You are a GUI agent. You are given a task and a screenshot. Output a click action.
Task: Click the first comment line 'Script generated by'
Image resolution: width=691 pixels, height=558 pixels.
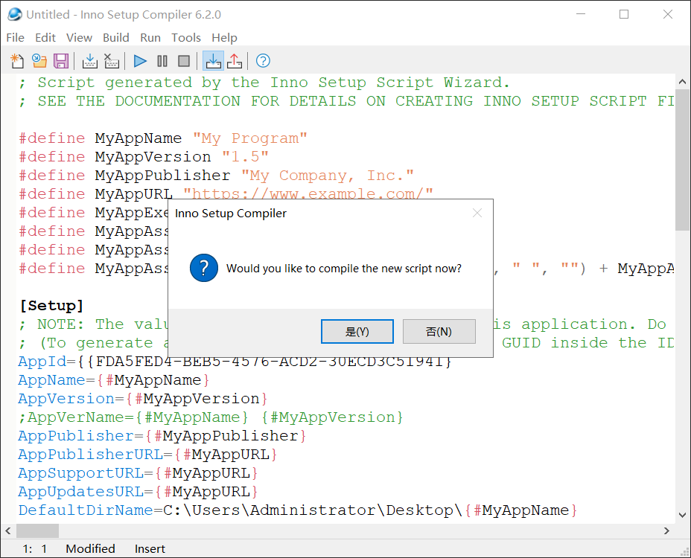pos(264,83)
